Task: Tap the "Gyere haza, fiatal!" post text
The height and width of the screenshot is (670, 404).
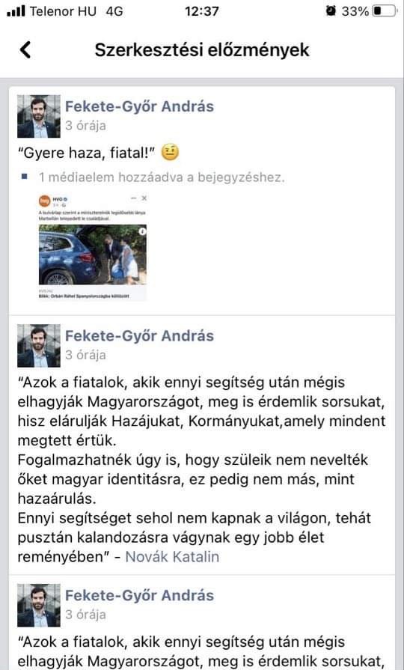Action: [86, 153]
